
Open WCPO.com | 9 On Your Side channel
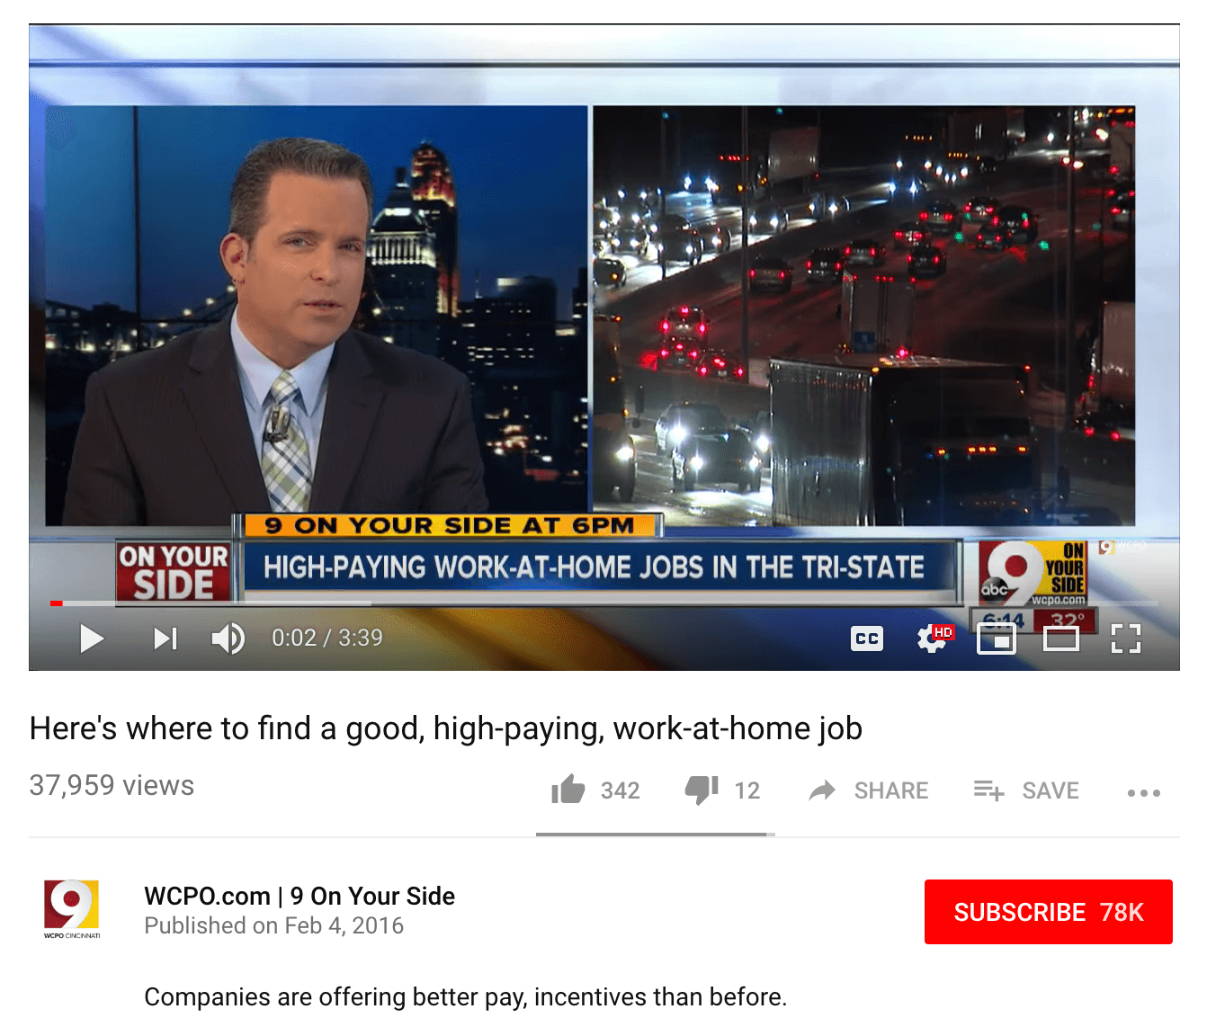coord(300,896)
